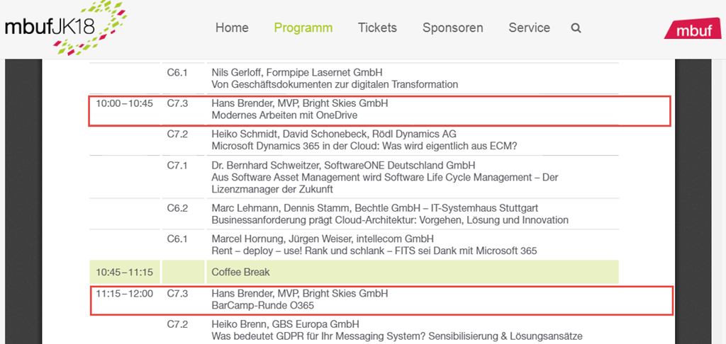Click the Coffee Break row
Screen dimensions: 726x344
(x=240, y=272)
